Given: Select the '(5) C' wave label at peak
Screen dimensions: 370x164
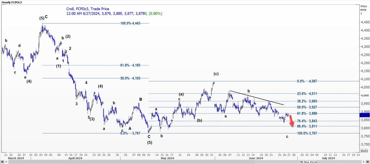Looking at the screenshot, I should coord(44,18).
